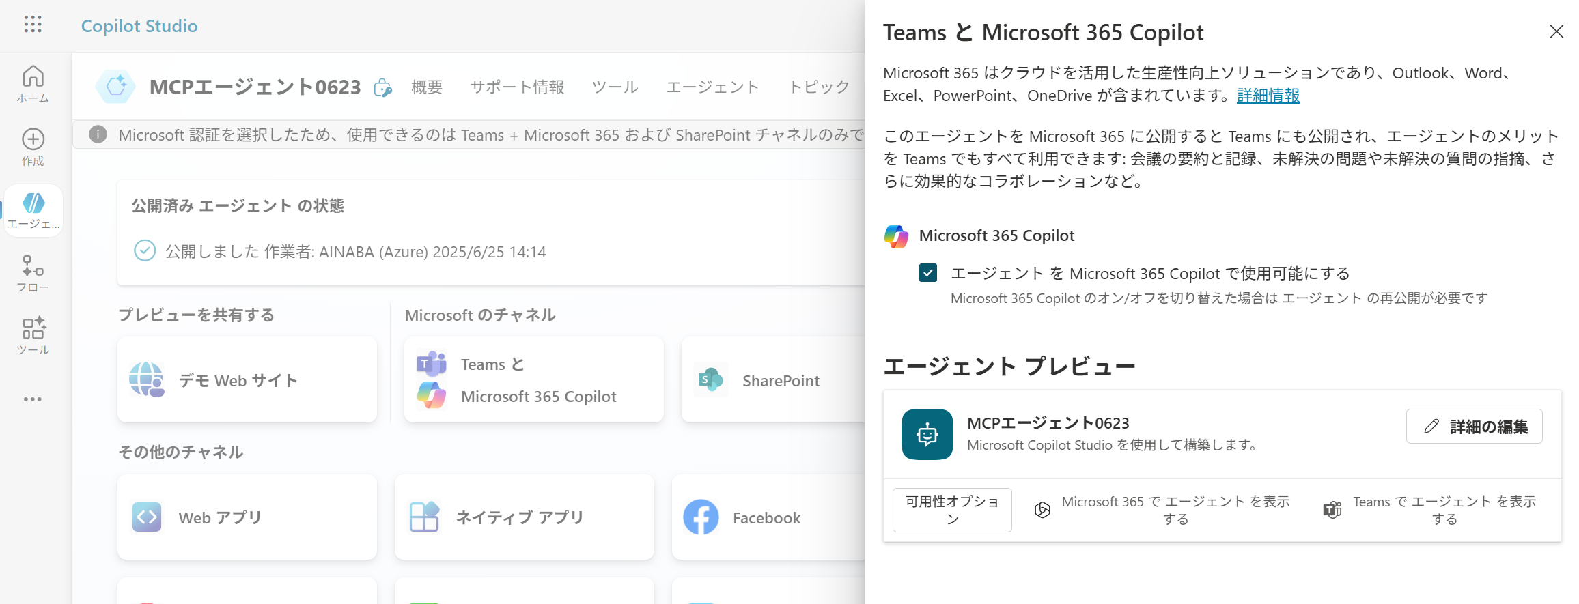Open ツール in the left sidebar
Screen dimensions: 1579x604
33,336
